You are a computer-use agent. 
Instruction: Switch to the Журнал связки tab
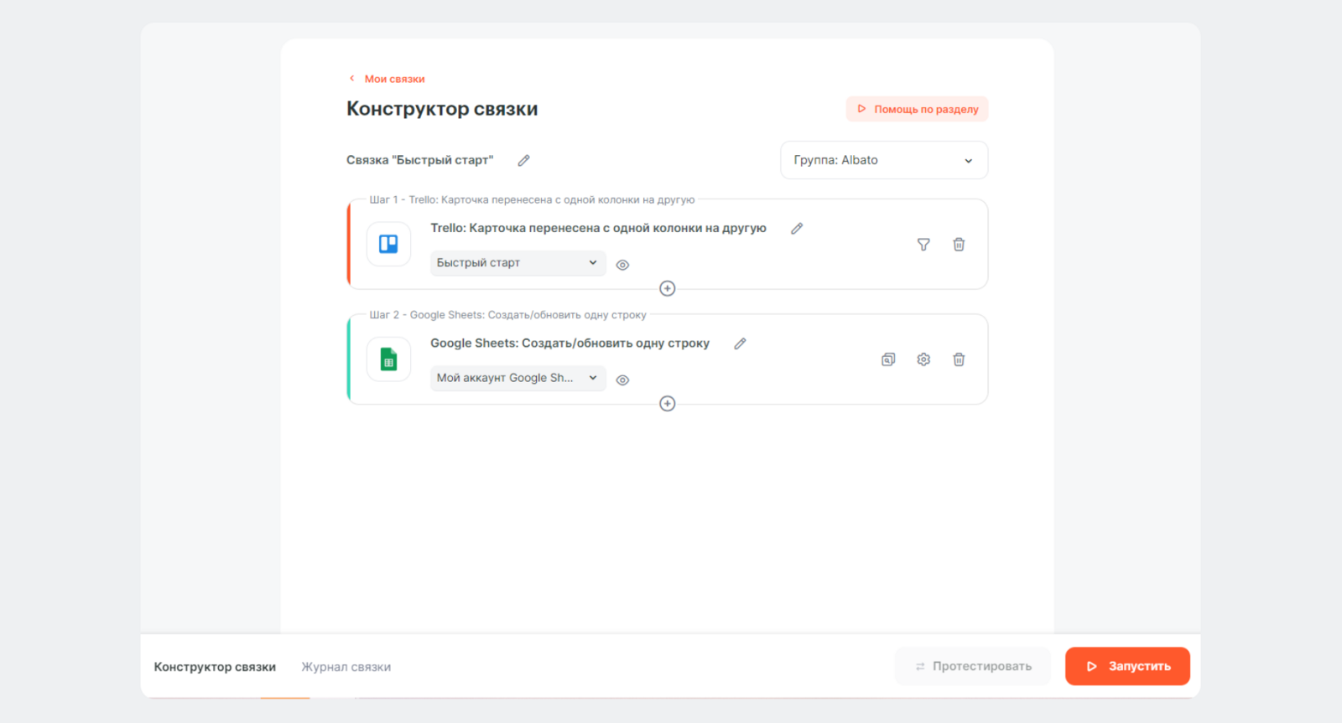(x=346, y=667)
